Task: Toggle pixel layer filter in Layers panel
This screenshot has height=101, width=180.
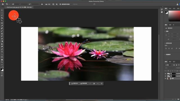Action: (174, 65)
